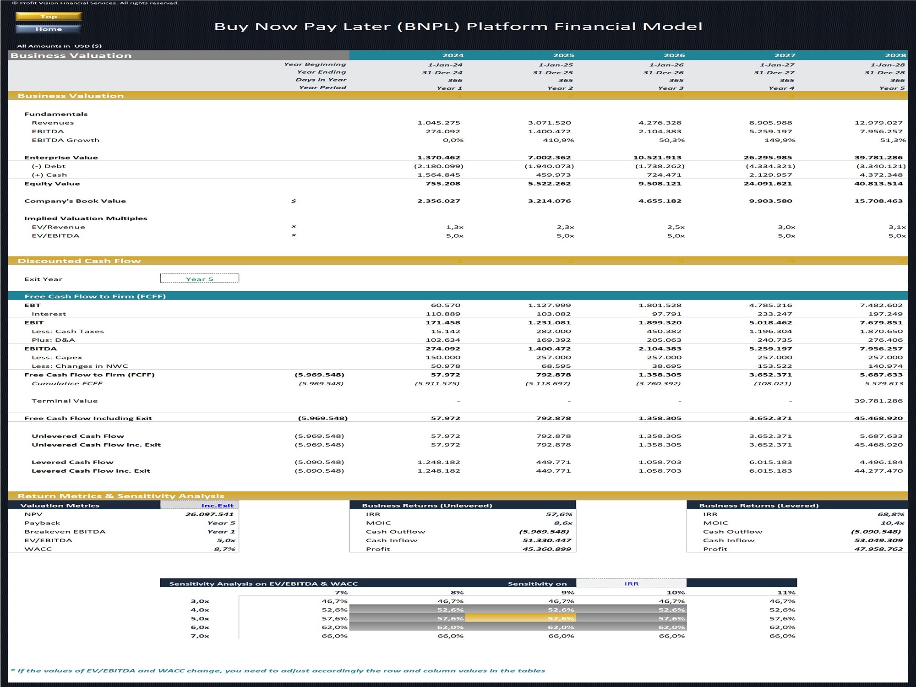Click the Free Cash Flow to Firm (FCFF) teal header
916x687 pixels.
[458, 296]
